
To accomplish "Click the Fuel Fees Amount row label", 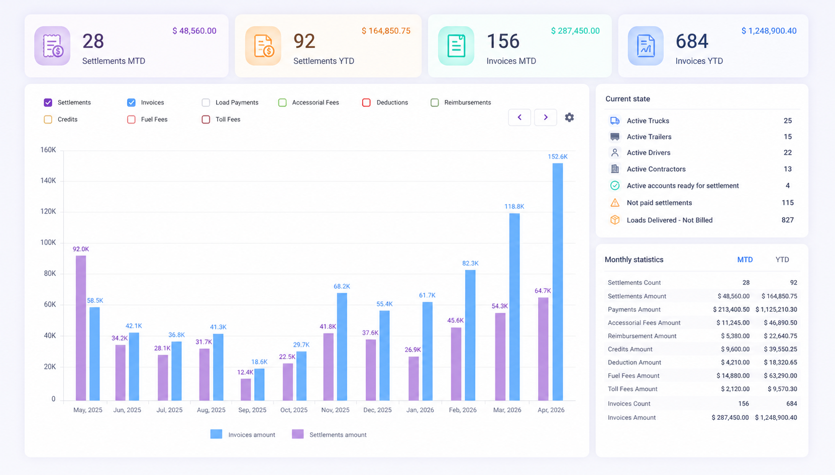I will (634, 376).
